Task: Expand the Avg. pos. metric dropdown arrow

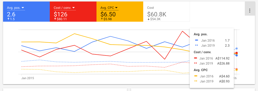Action: 23,8
